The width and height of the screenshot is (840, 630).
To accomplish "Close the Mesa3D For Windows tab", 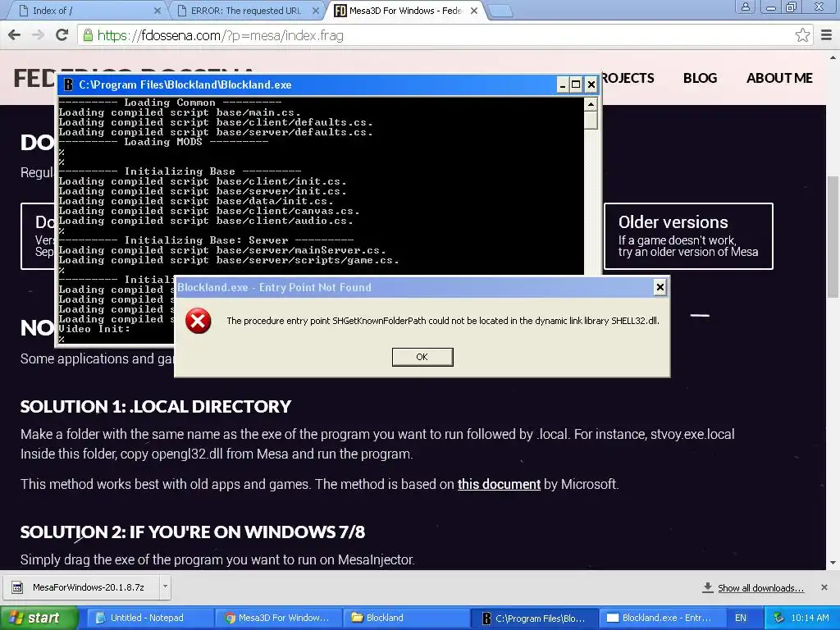I will tap(474, 11).
